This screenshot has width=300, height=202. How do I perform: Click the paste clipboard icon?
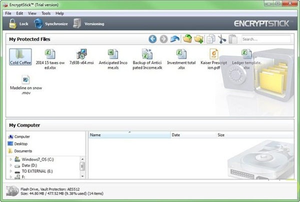coord(232,39)
